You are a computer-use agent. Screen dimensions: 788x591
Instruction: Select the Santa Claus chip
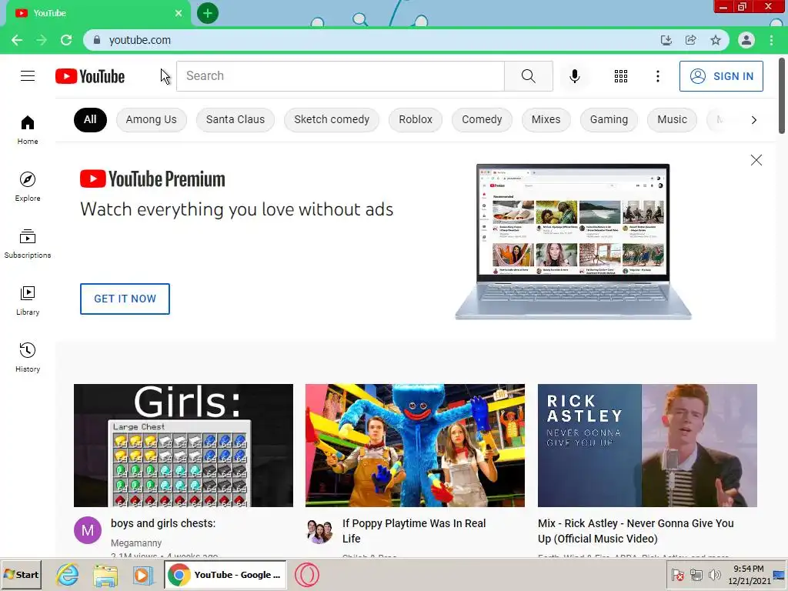235,119
